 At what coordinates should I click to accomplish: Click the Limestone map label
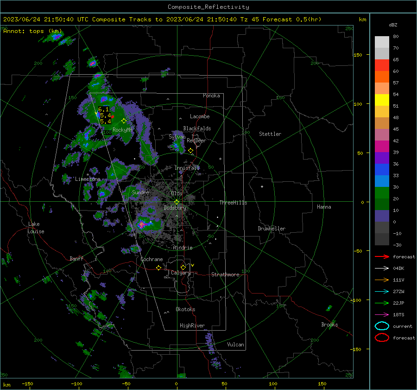(88, 179)
